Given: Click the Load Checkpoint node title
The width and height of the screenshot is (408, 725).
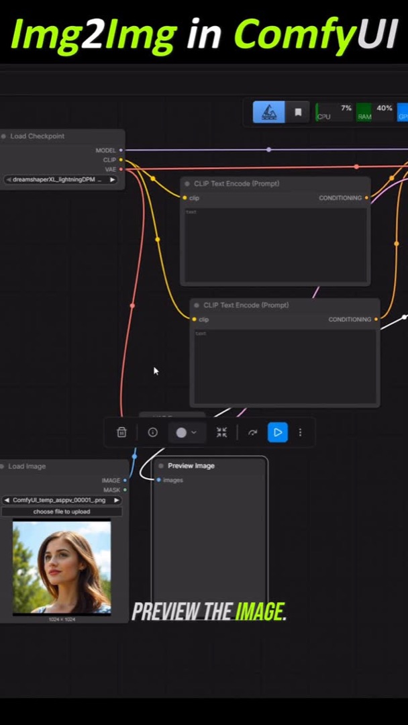Looking at the screenshot, I should tap(37, 136).
